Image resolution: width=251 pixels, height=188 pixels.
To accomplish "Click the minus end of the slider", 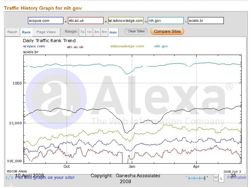I will point(187,177).
